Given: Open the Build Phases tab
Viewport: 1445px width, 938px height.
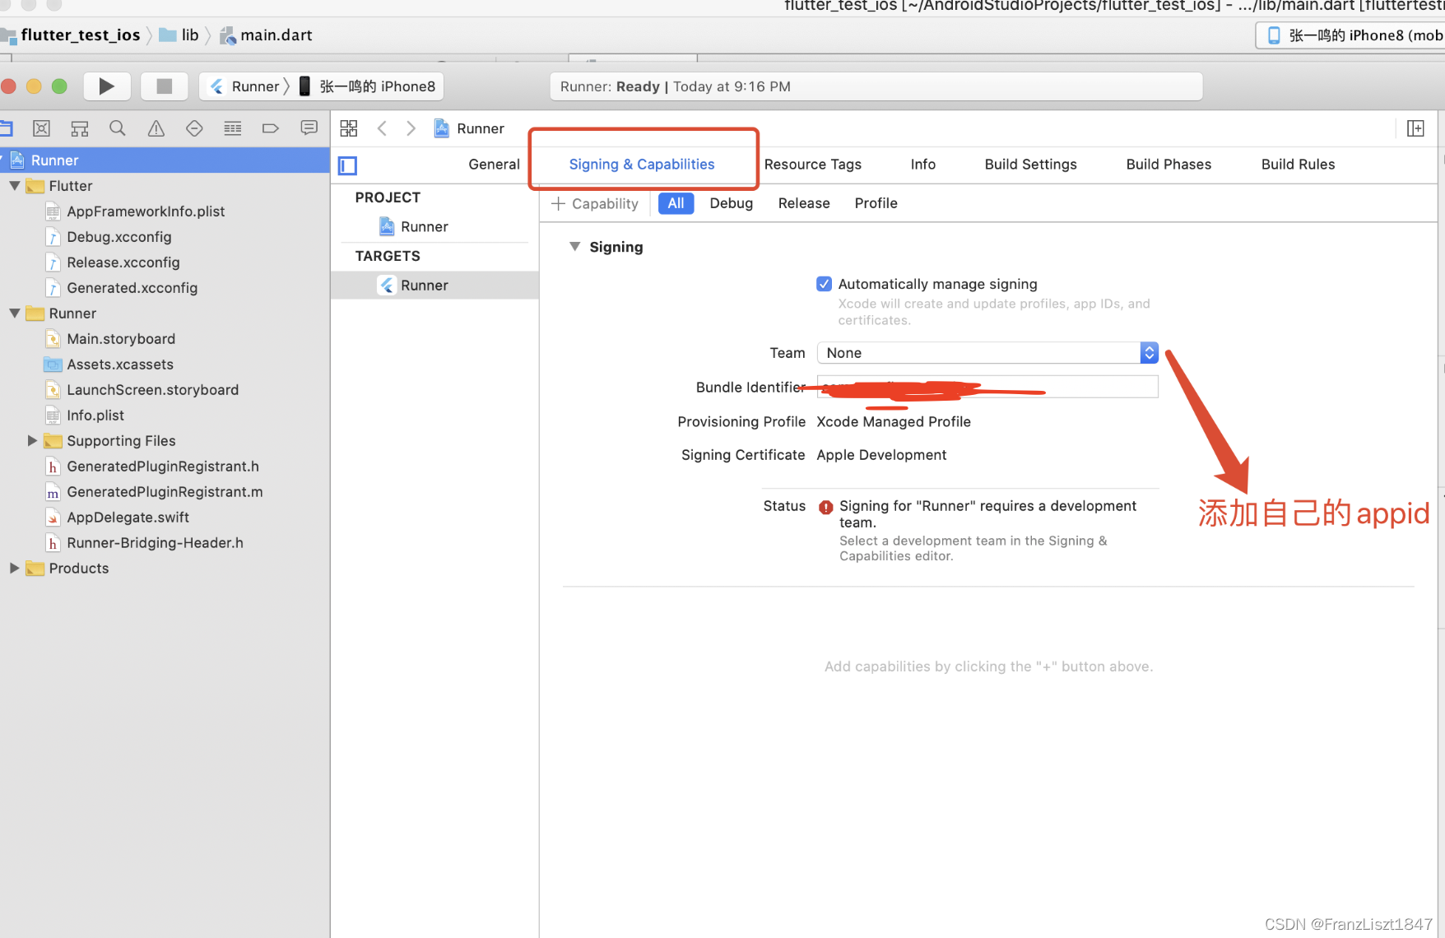Looking at the screenshot, I should tap(1169, 165).
